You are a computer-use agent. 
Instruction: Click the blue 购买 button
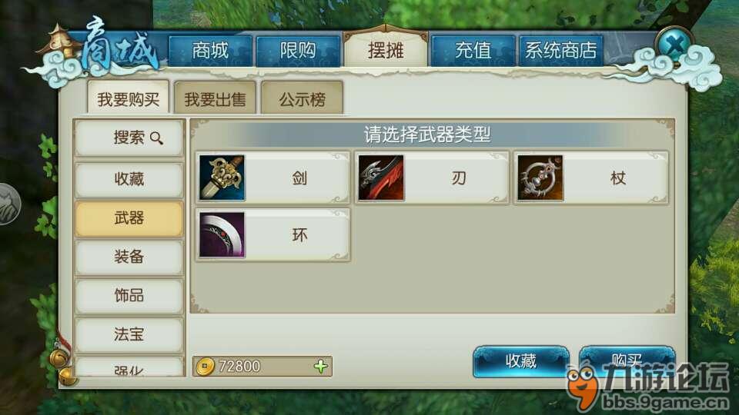click(627, 361)
